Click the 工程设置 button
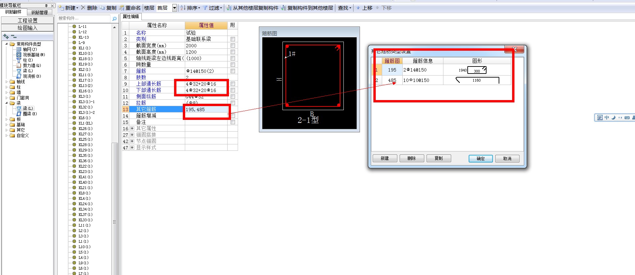Screen dimensions: 635x275 point(28,20)
